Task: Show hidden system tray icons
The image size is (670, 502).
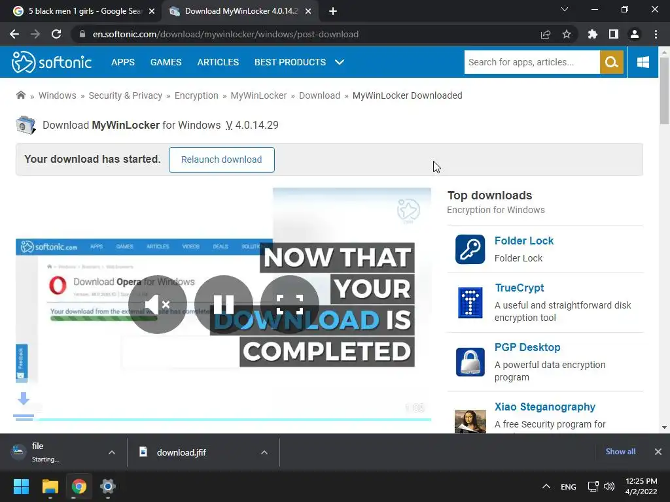Action: (x=546, y=486)
